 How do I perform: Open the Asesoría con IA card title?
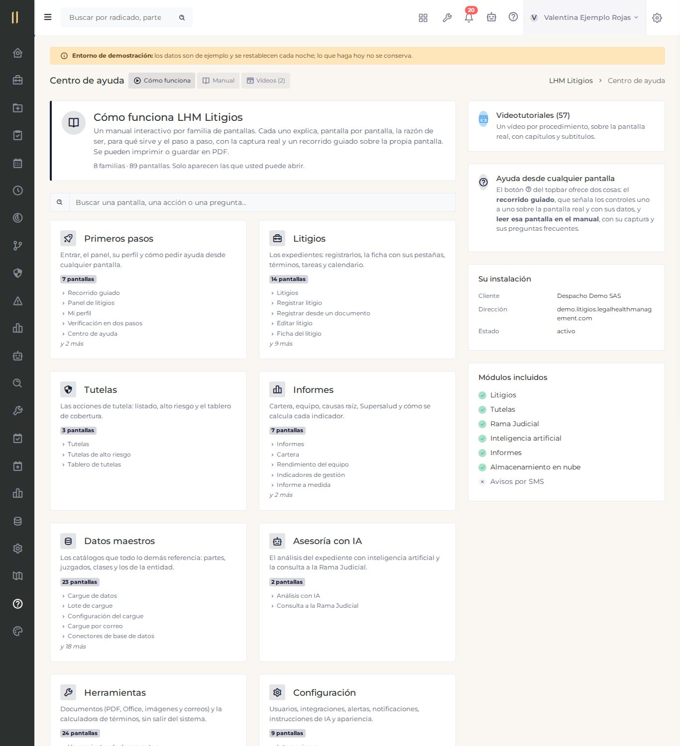coord(328,541)
